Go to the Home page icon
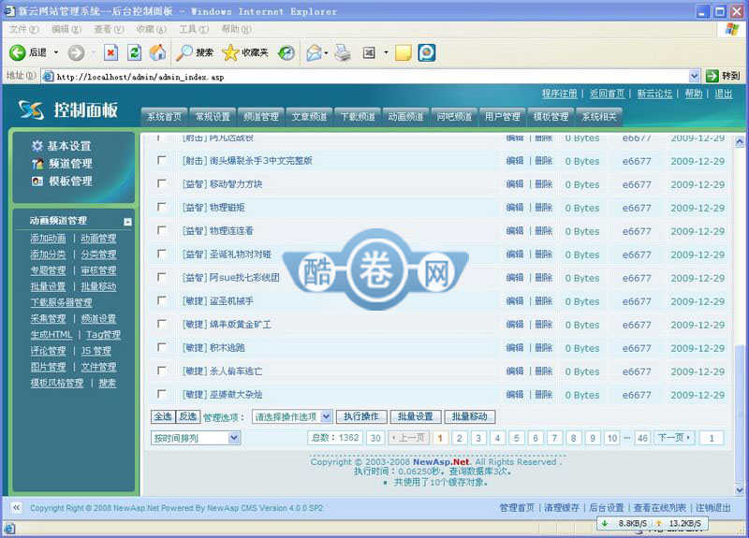Image resolution: width=749 pixels, height=538 pixels. click(x=157, y=52)
